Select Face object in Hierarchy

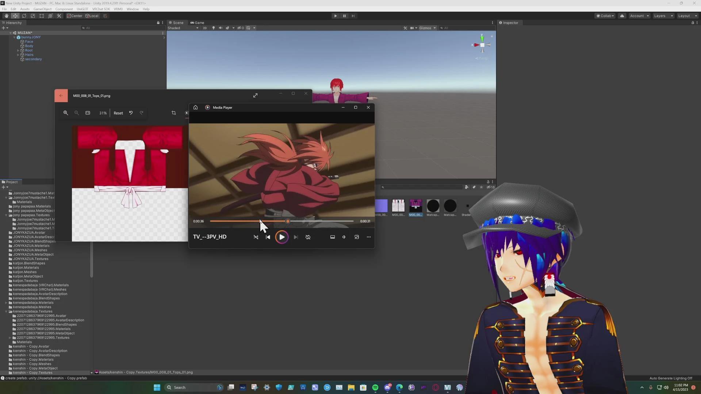point(29,42)
